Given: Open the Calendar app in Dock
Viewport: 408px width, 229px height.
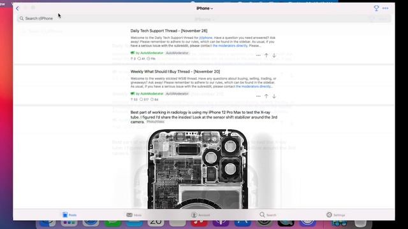Looking at the screenshot, I should [x=156, y=223].
